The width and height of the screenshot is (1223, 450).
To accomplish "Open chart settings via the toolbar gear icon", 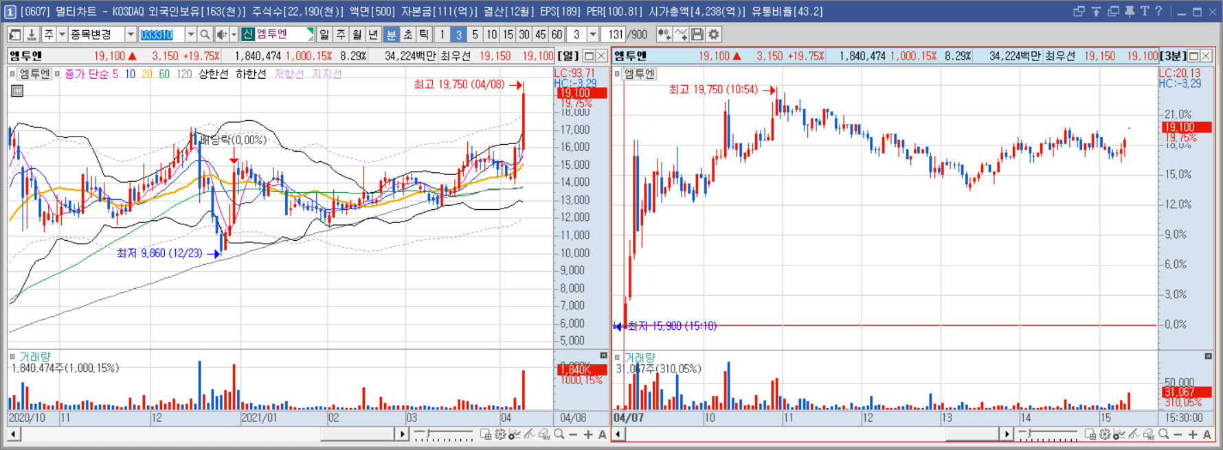I will (714, 34).
